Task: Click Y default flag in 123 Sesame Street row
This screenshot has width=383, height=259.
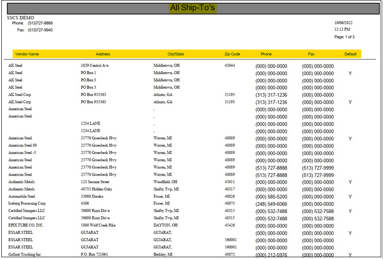Action: pyautogui.click(x=350, y=182)
